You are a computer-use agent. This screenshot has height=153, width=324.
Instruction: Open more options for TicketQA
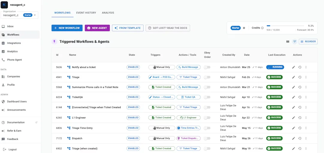(x=306, y=97)
